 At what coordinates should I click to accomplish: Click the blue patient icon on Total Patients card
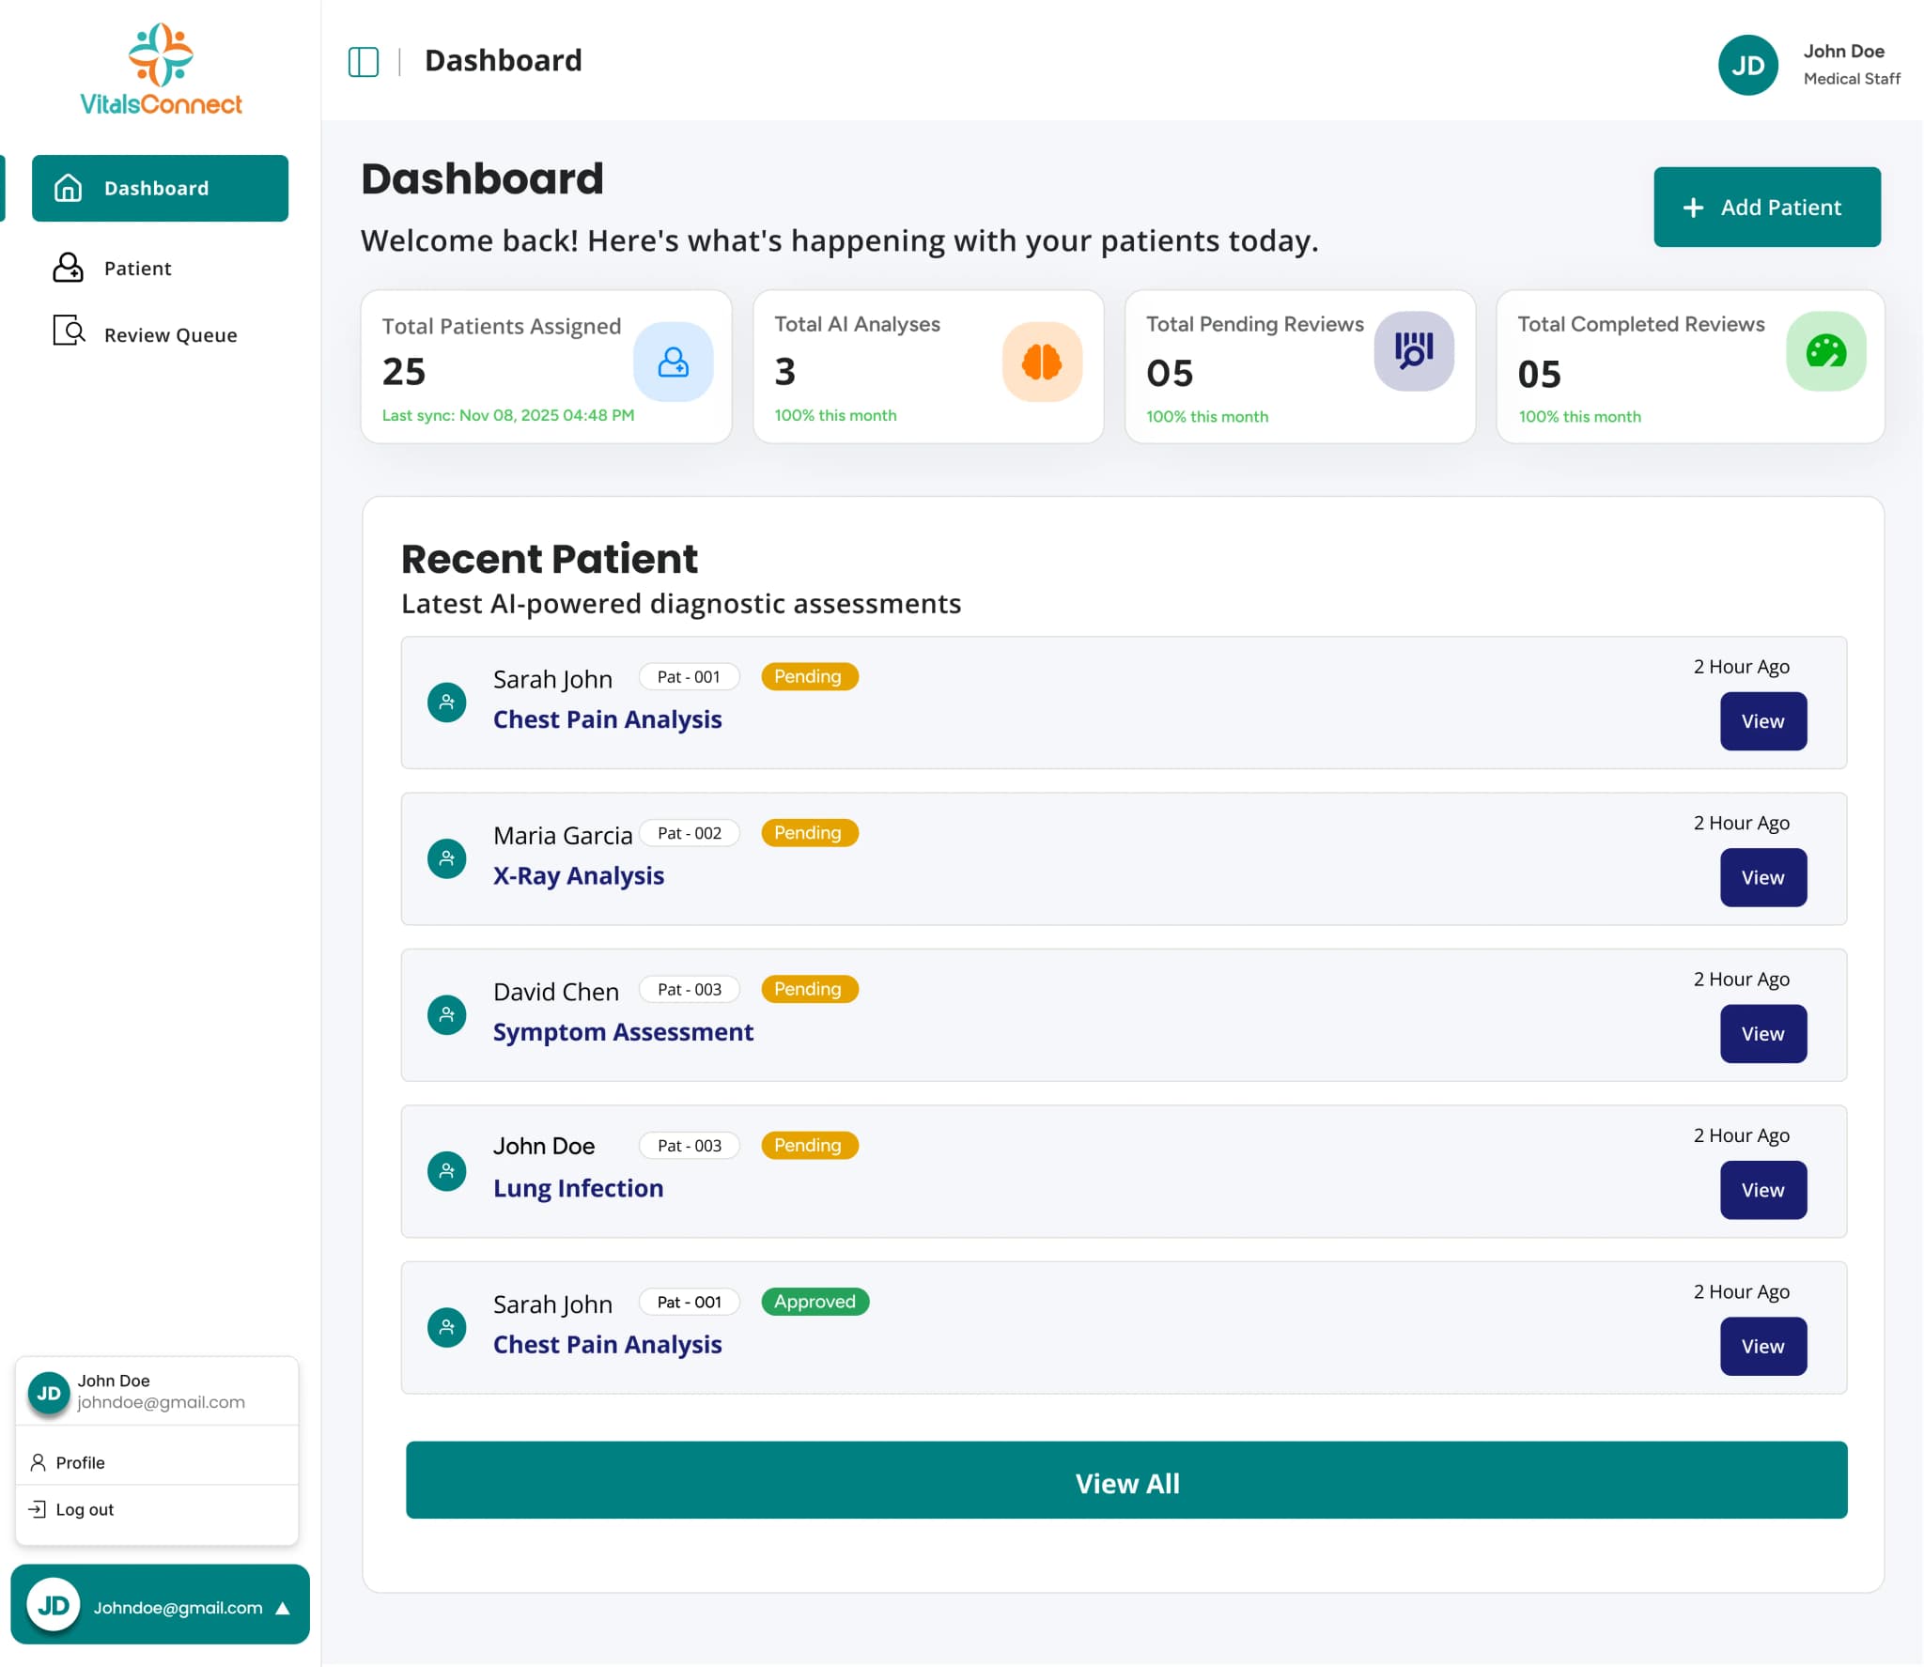[x=673, y=363]
